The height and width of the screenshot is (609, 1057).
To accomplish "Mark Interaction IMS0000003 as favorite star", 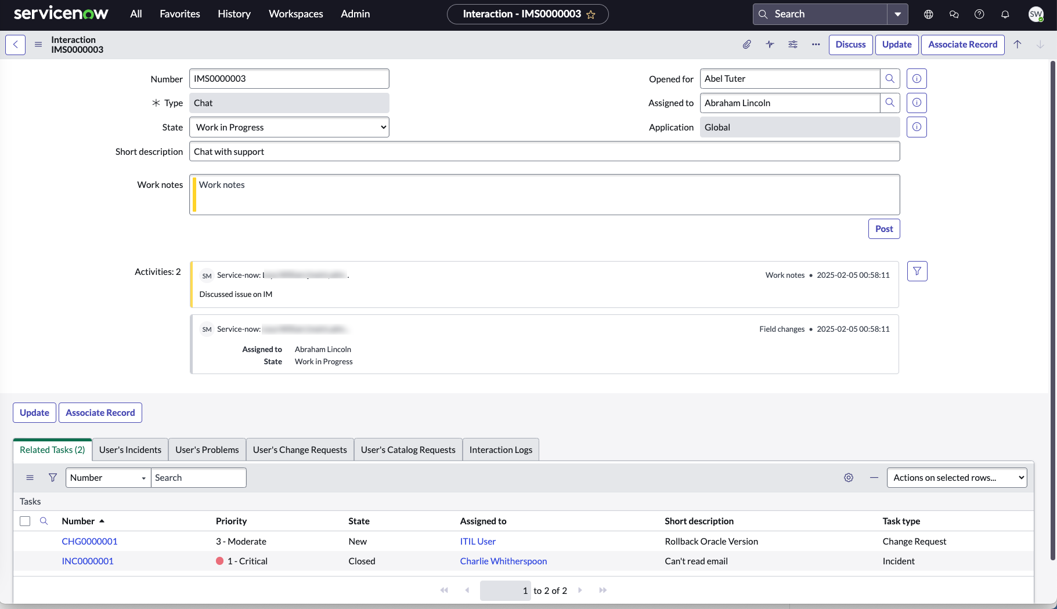I will tap(591, 14).
